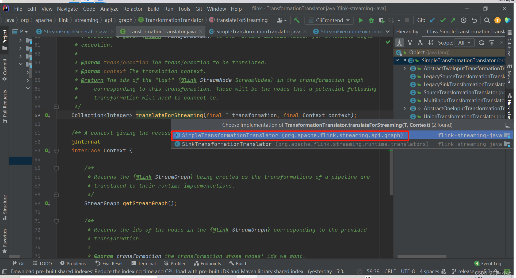This screenshot has height=278, width=516.
Task: Click the CRLF line separator indicator
Action: [x=390, y=271]
